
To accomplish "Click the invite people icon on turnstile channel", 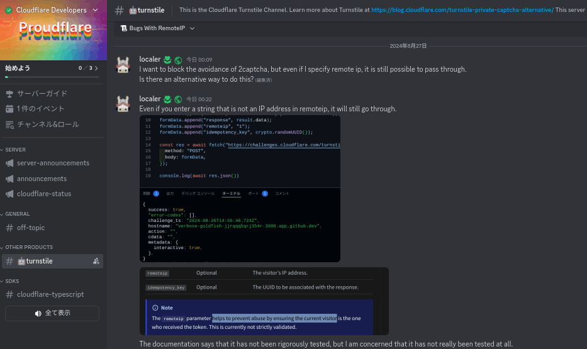I will pos(96,261).
